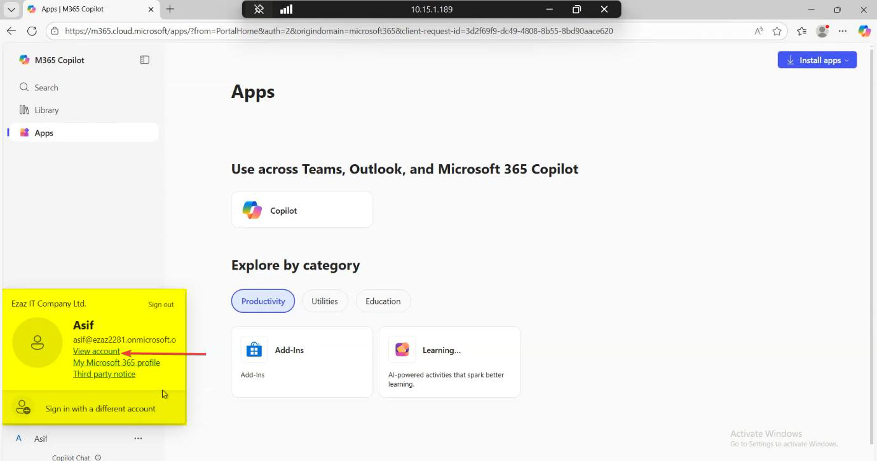This screenshot has width=877, height=461.
Task: Open Edge Settings and more menu
Action: pos(843,31)
